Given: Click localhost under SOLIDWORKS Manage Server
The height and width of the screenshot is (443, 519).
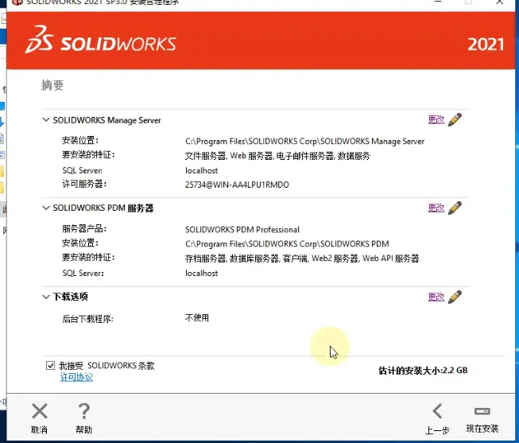Looking at the screenshot, I should tap(202, 171).
